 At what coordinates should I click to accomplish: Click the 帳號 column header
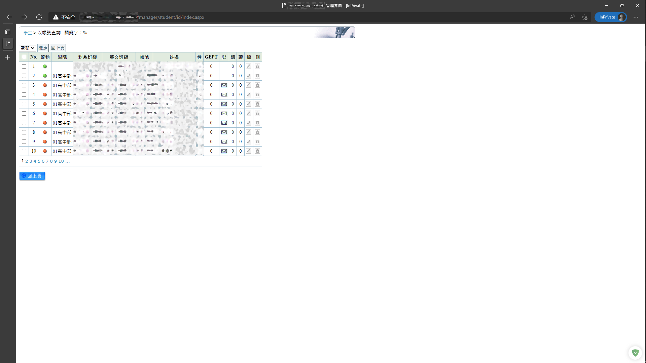144,57
